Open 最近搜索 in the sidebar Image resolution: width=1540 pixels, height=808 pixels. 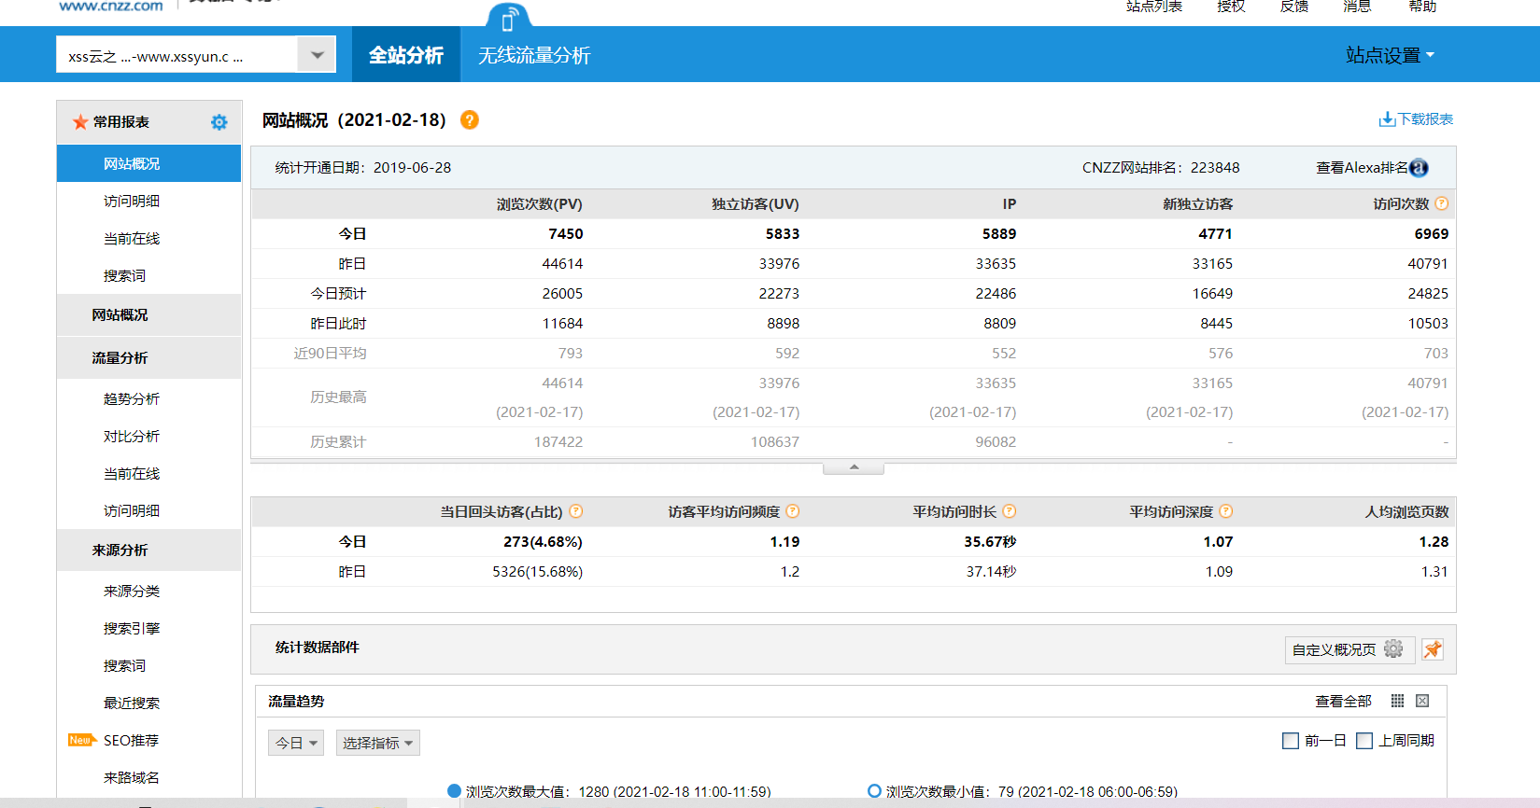coord(132,704)
